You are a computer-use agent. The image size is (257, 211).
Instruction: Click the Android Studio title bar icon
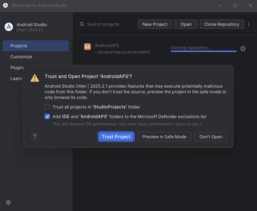(x=6, y=5)
